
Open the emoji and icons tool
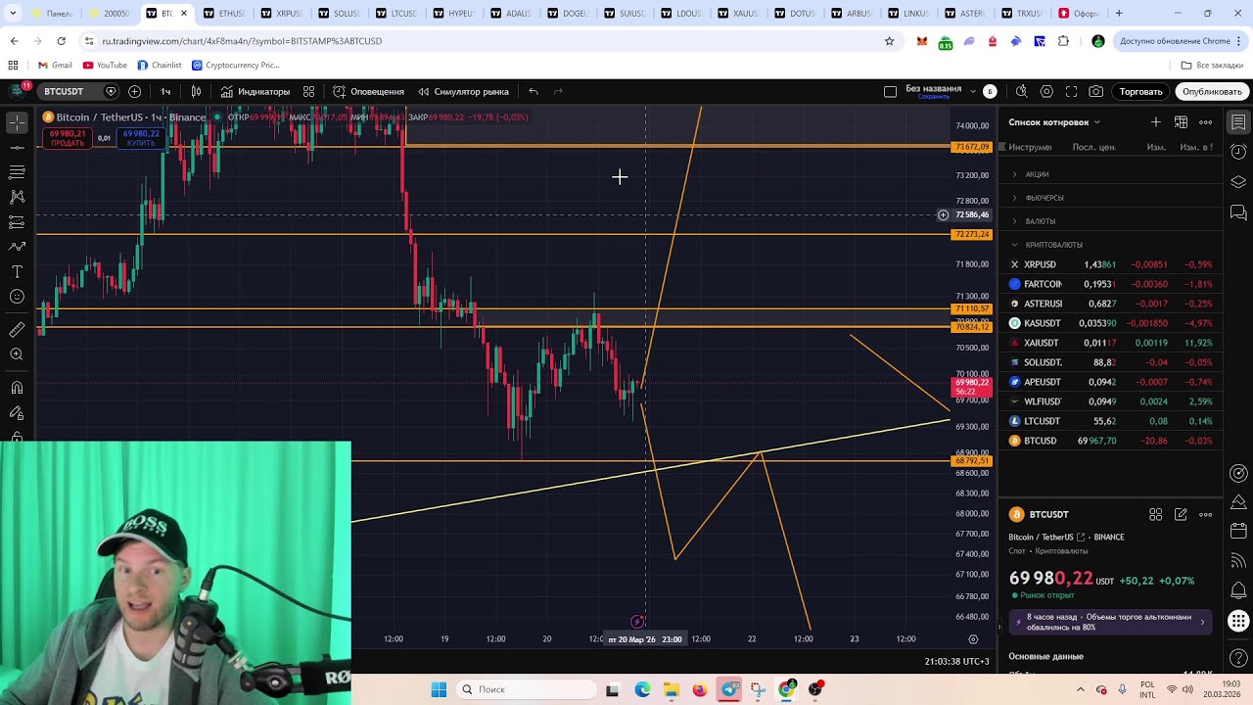17,297
